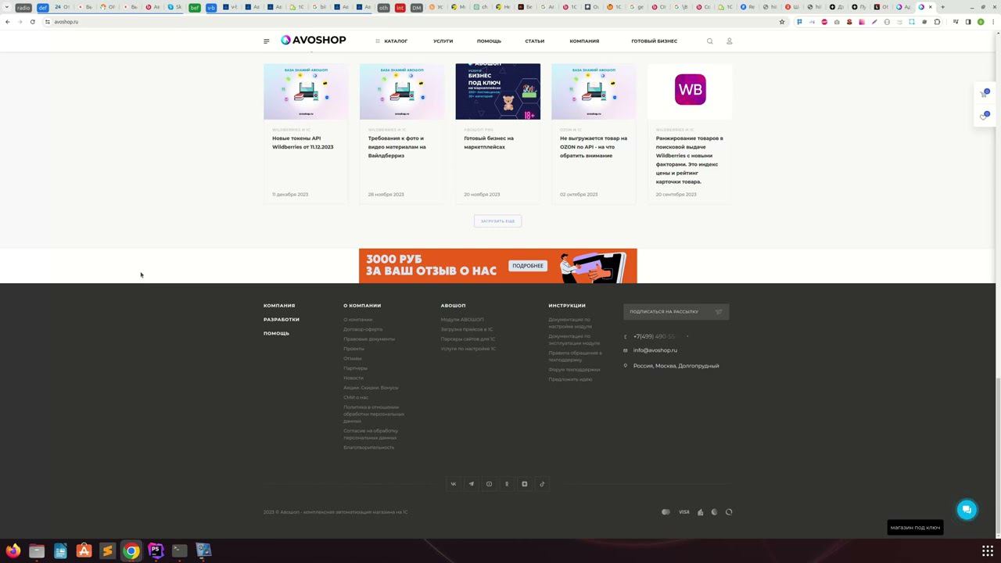This screenshot has width=1001, height=563.
Task: Go back using the browser back arrow
Action: click(8, 22)
